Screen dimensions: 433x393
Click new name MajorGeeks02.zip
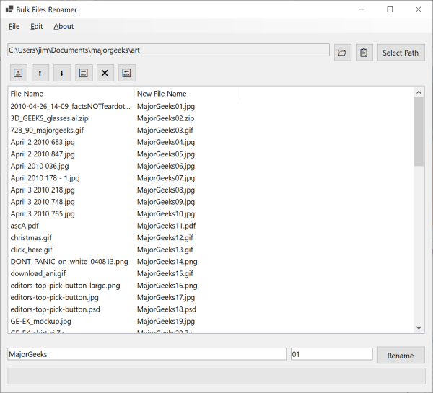[x=166, y=118]
